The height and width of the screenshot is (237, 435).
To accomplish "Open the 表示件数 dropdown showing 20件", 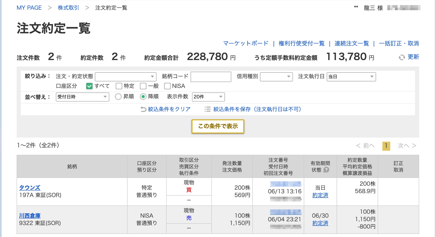I will (208, 97).
